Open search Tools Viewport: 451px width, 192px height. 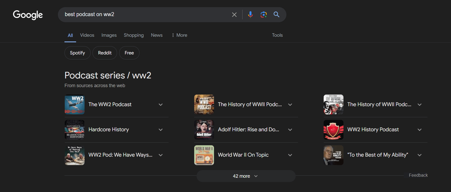coord(277,35)
